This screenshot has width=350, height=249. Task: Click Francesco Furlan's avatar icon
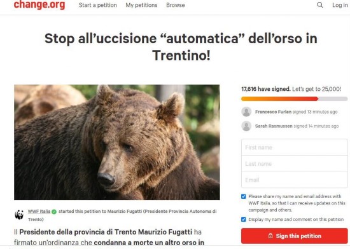(x=246, y=112)
